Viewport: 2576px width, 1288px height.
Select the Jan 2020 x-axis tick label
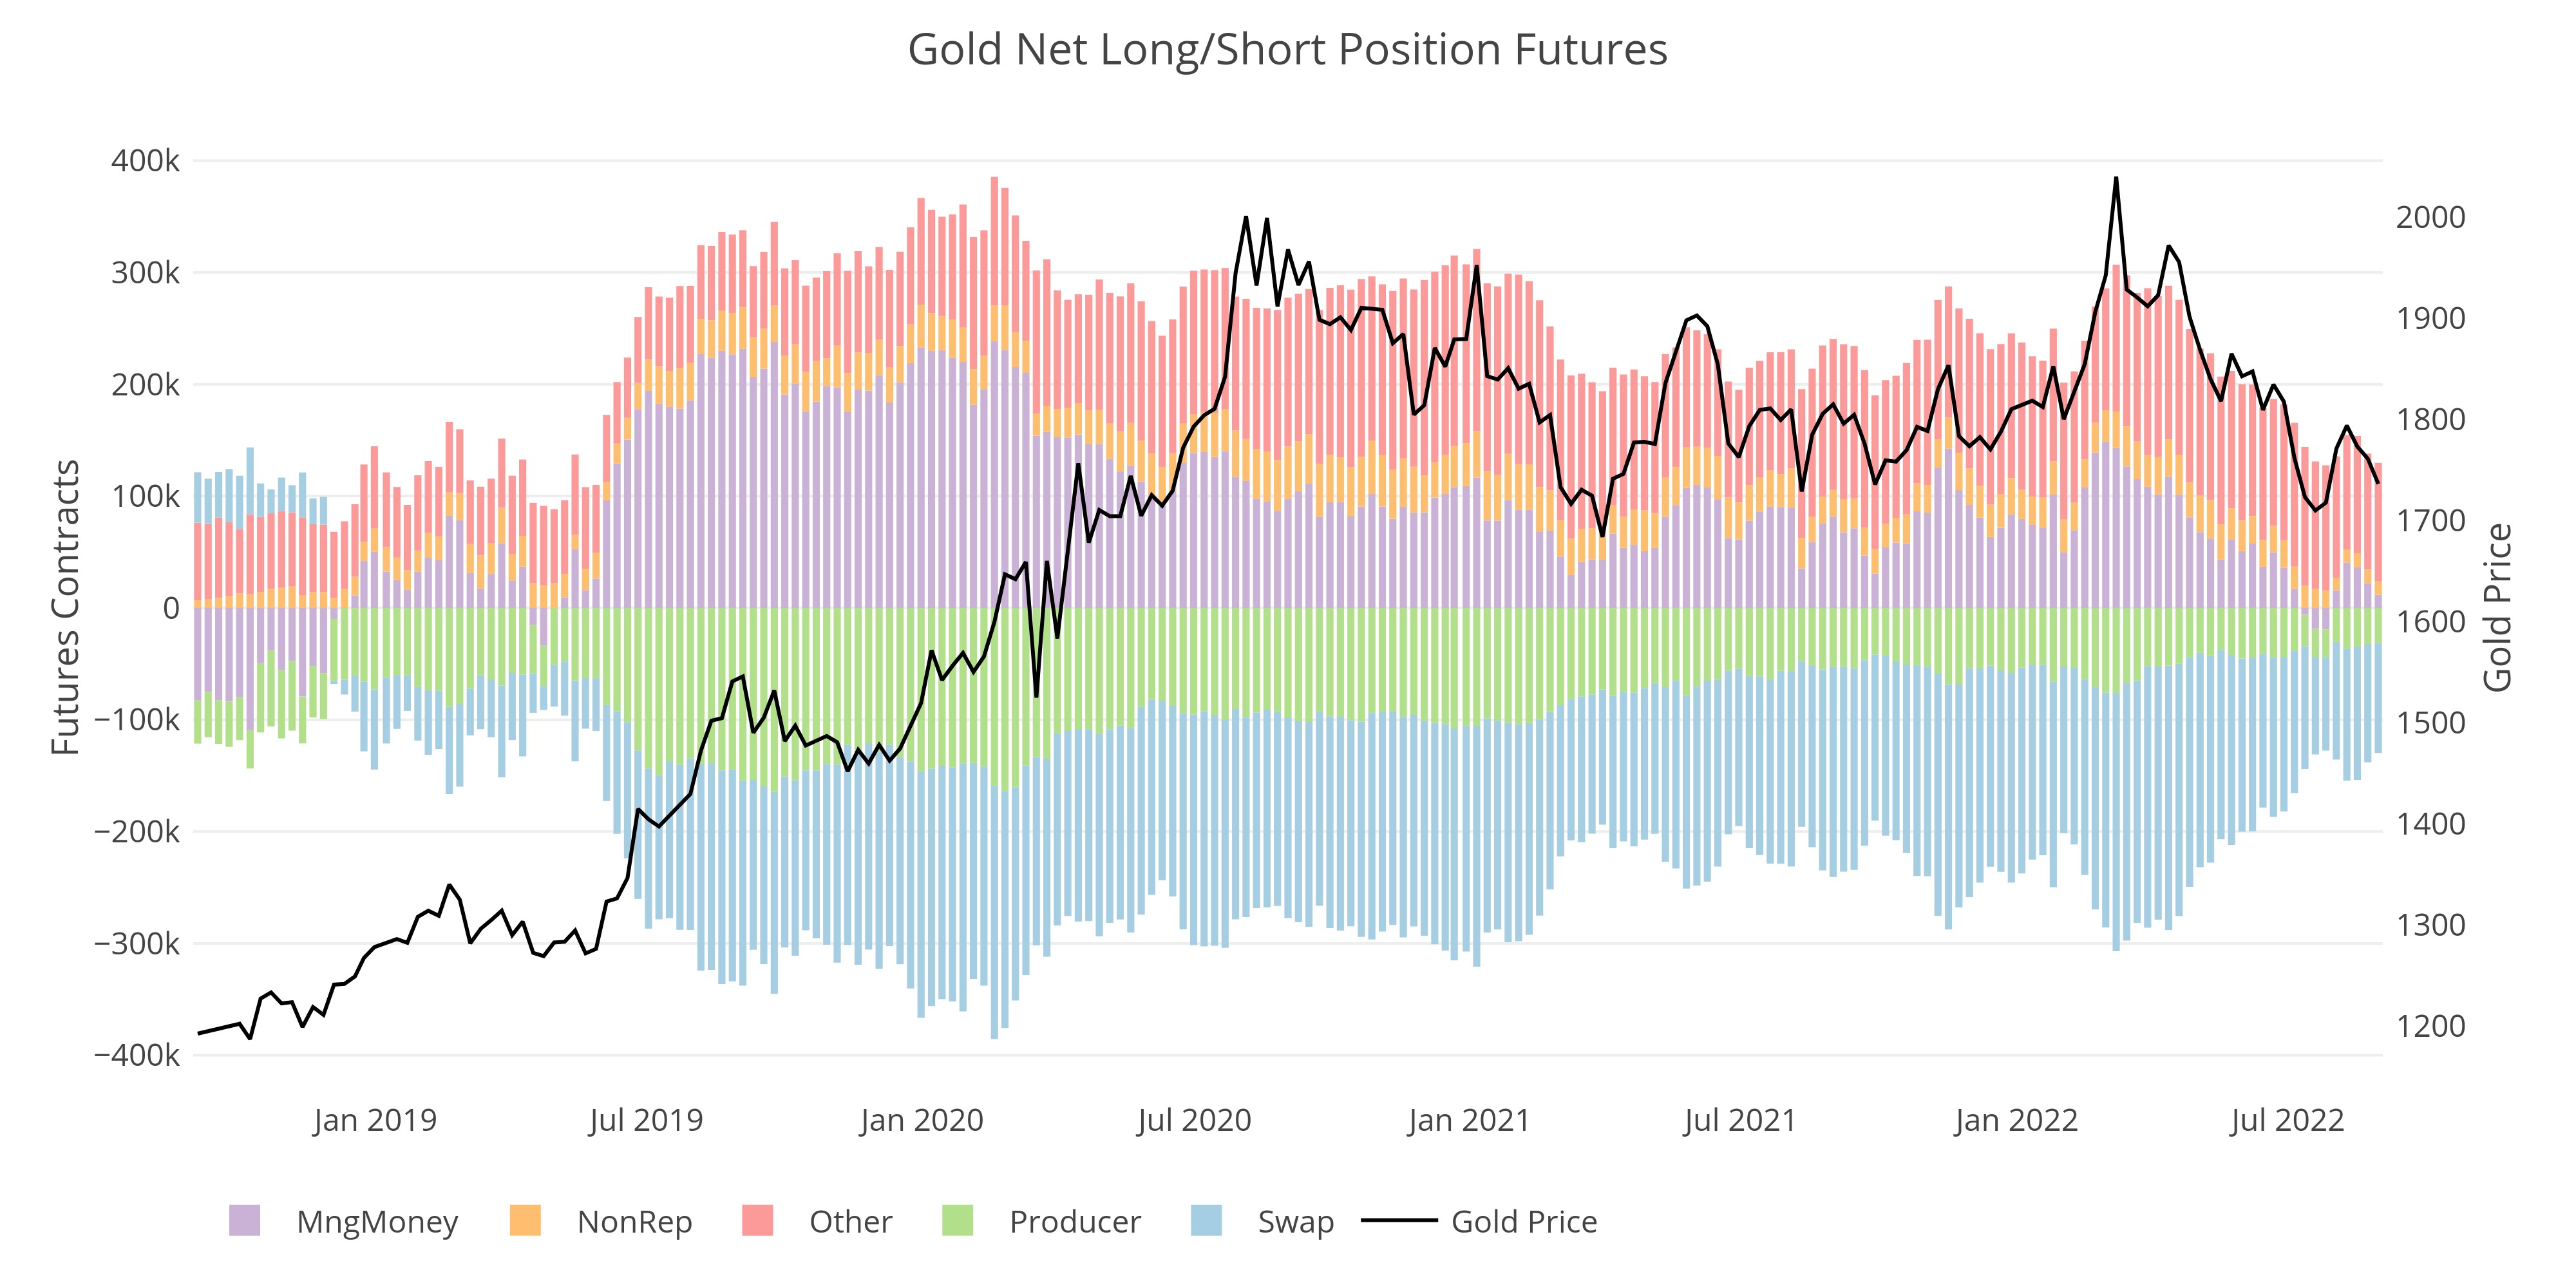tap(921, 1120)
